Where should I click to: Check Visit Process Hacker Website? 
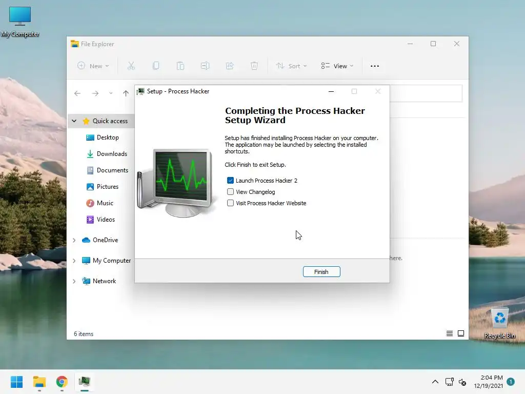pyautogui.click(x=230, y=203)
